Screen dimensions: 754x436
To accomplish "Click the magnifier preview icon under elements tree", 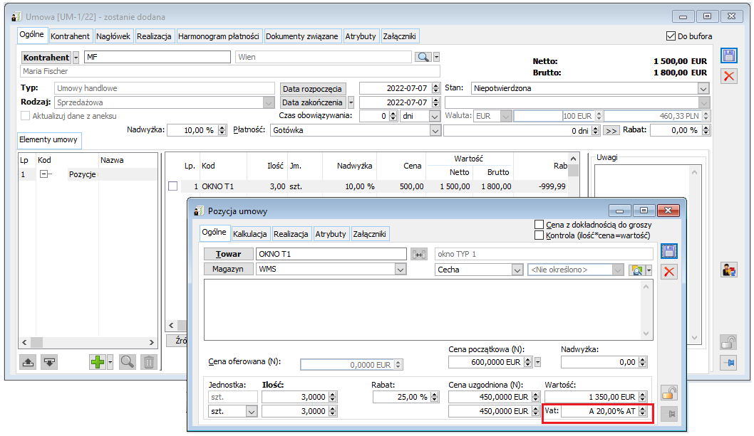I will (x=127, y=362).
